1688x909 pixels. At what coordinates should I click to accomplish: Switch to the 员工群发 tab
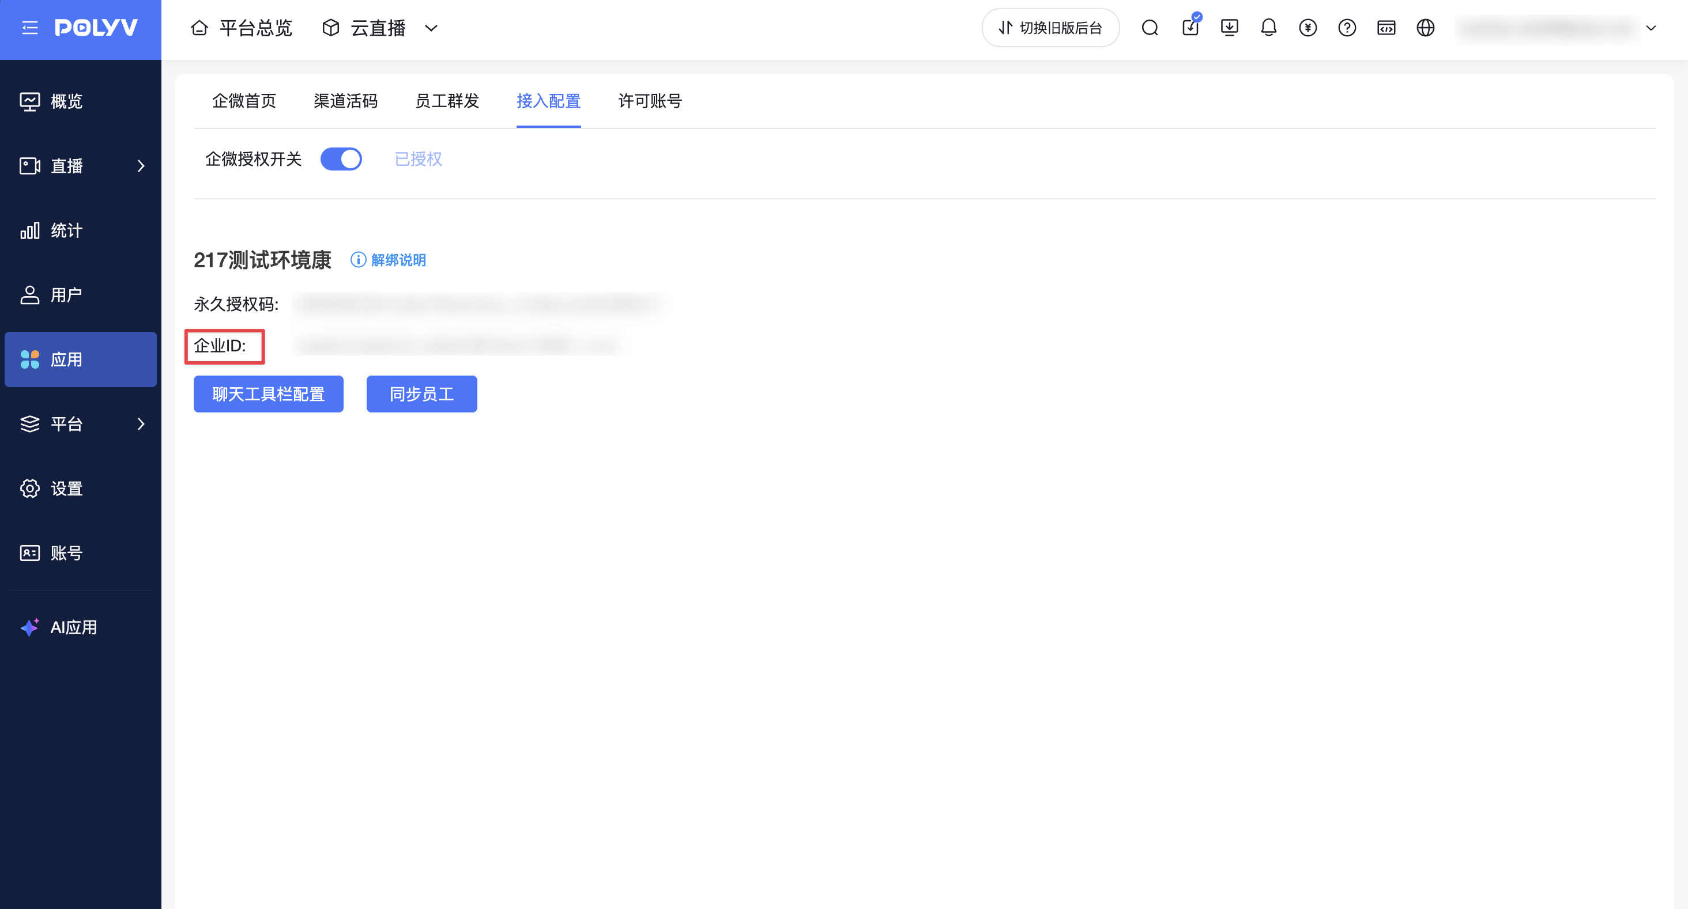(447, 101)
